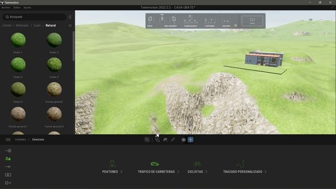336x189 pixels.
Task: Expand the chevron next to CICLISTAS
Action: tap(206, 172)
